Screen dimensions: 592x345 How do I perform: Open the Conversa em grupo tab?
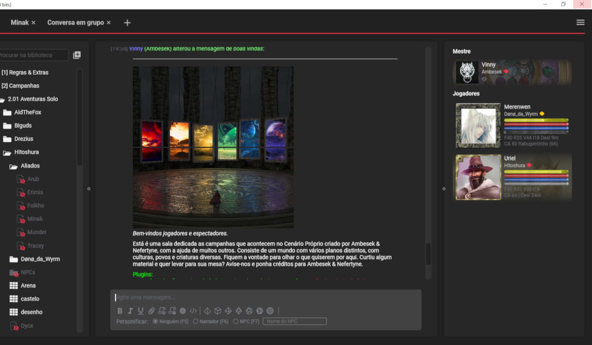75,23
